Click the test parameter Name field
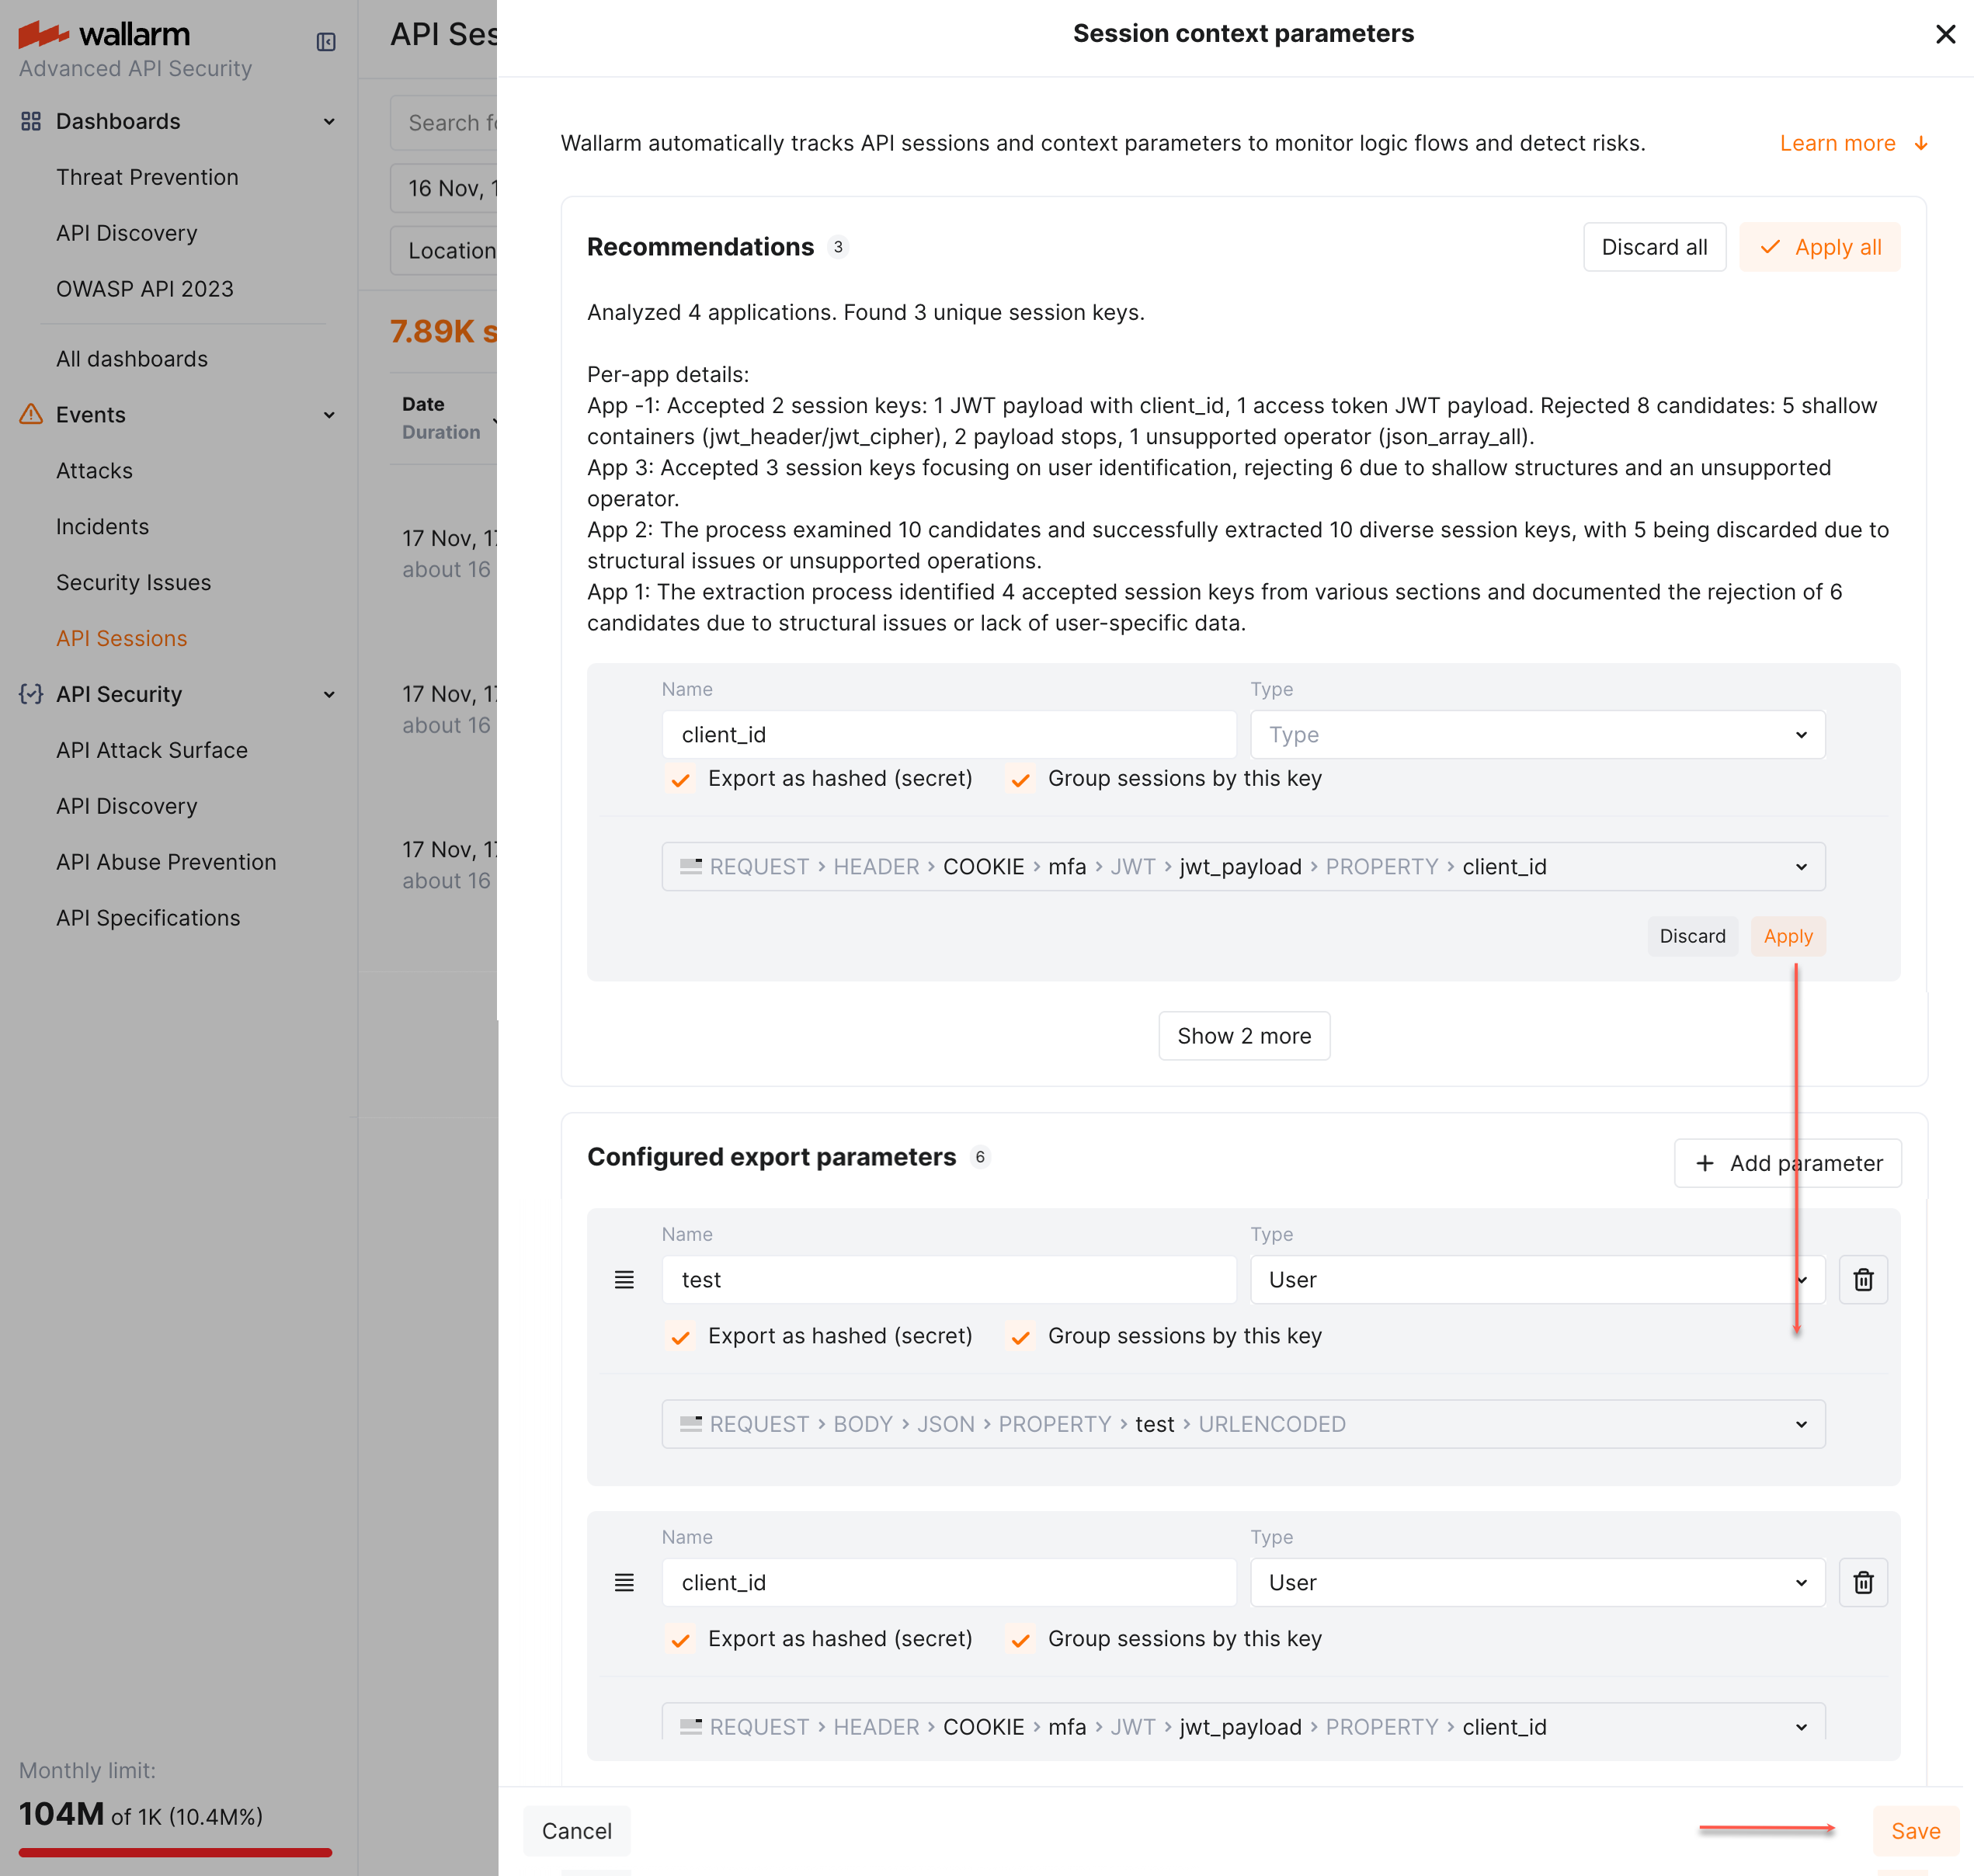Screen dimensions: 1974x1876 click(x=948, y=1280)
